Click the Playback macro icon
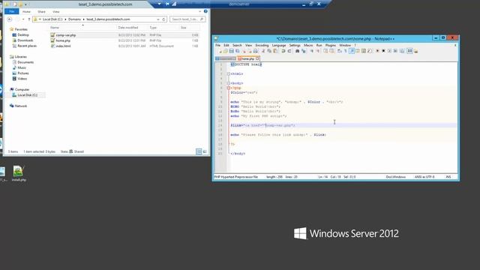Viewport: 480px width, 270px height. (x=389, y=51)
